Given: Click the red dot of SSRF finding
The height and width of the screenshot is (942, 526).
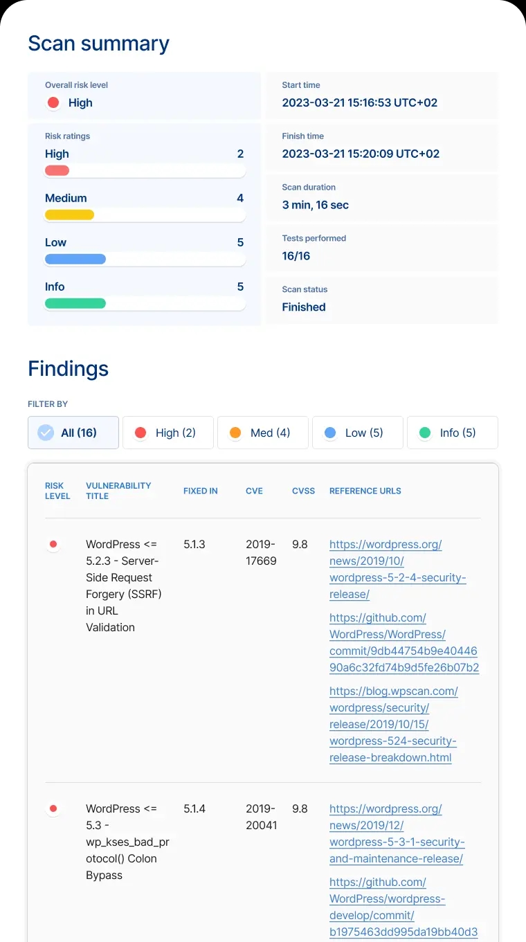Looking at the screenshot, I should click(x=53, y=545).
